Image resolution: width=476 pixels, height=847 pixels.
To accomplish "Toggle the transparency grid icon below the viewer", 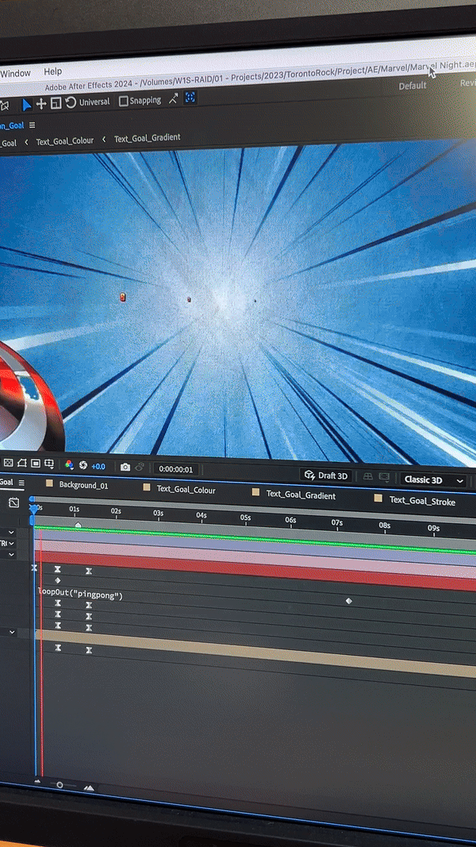I will coord(9,463).
